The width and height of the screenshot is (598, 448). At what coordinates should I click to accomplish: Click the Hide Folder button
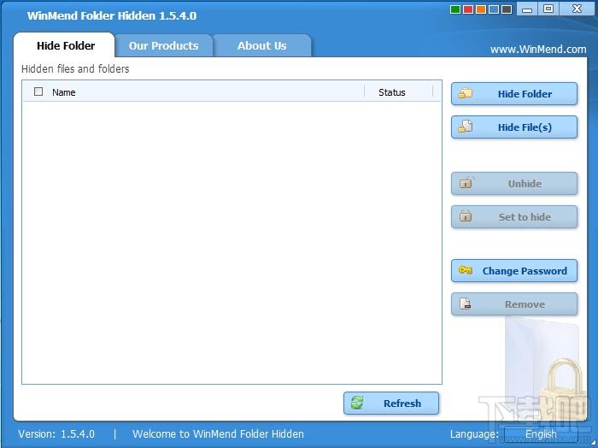(514, 94)
